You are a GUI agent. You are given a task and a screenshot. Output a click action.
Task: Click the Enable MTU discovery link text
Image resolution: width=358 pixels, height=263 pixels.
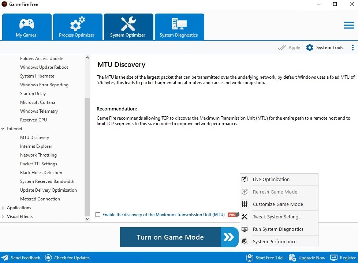(x=164, y=215)
